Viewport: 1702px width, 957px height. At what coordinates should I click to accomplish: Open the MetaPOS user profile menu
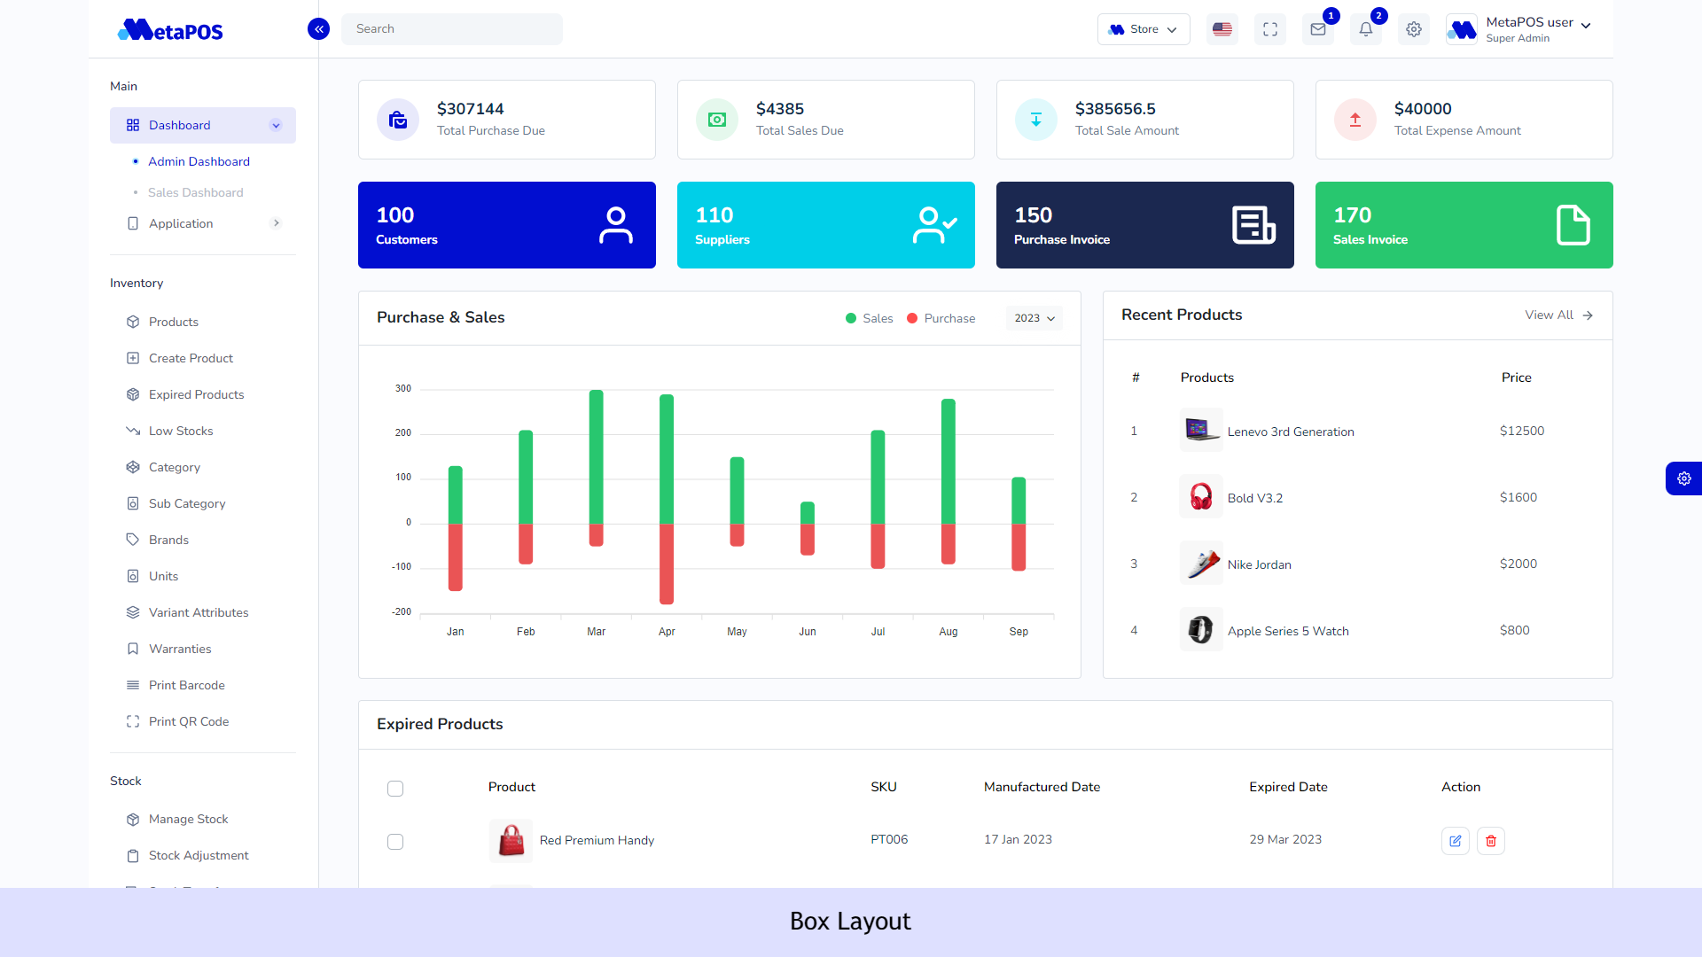click(1519, 29)
